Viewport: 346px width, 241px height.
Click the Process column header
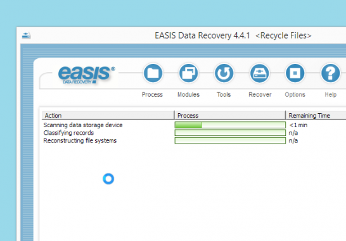click(x=230, y=115)
